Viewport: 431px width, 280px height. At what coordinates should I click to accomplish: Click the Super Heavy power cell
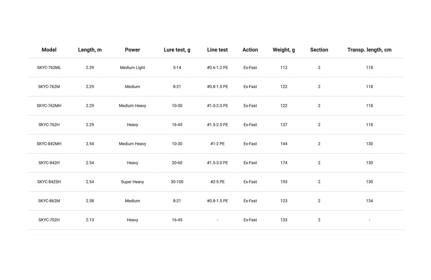tap(132, 182)
